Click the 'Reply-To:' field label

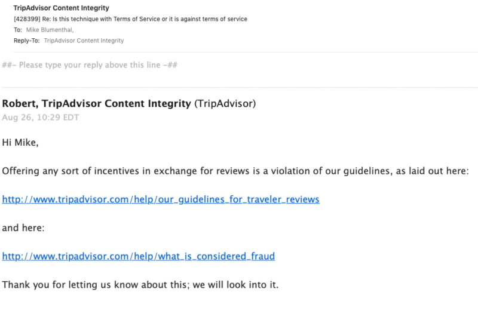click(x=27, y=41)
